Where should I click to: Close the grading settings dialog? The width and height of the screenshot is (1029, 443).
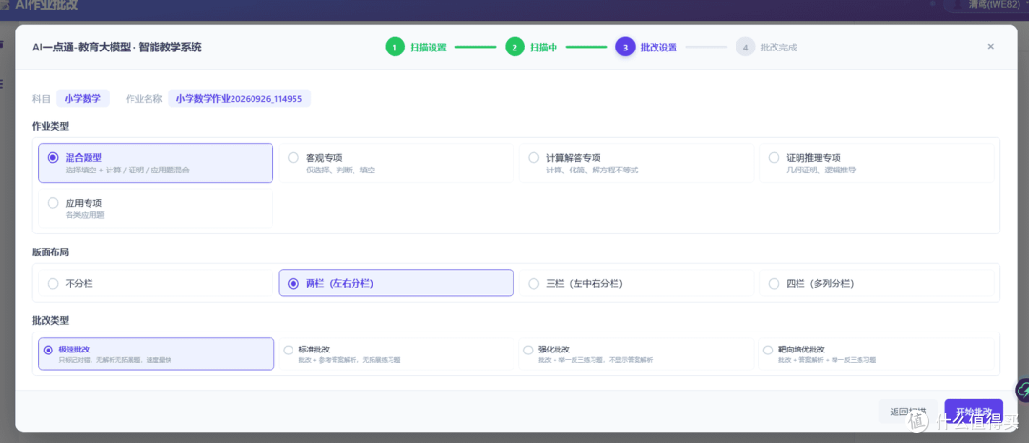pyautogui.click(x=990, y=46)
